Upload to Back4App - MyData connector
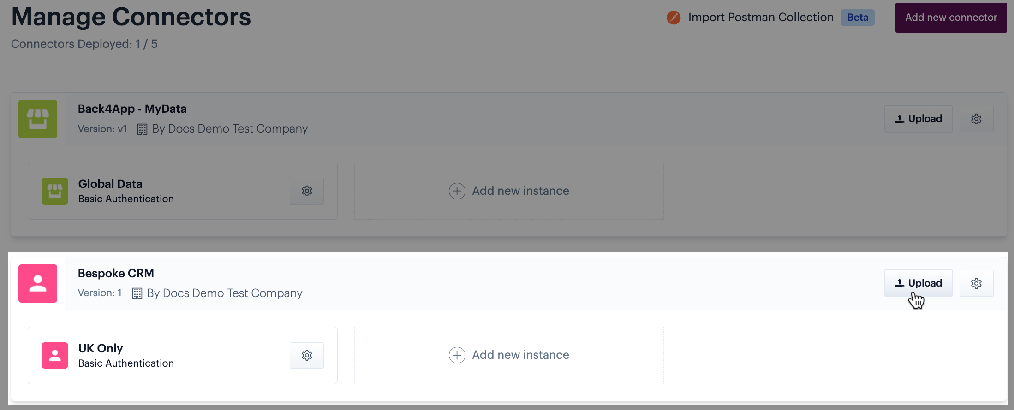 pyautogui.click(x=918, y=119)
